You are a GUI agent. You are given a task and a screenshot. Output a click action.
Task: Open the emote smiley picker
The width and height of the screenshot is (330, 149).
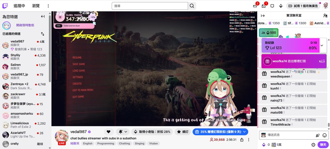coord(324,135)
